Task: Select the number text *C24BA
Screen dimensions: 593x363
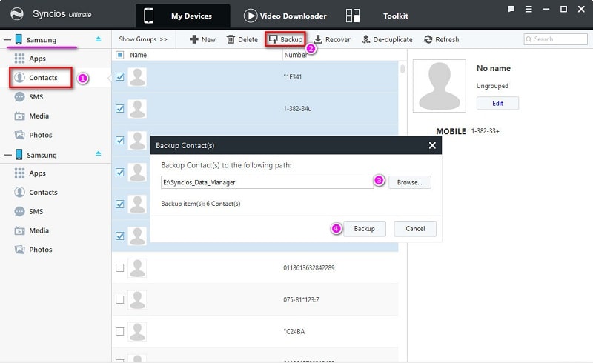Action: point(294,331)
